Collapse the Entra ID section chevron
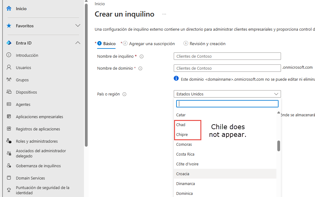Screen dimensions: 315x197 (x=78, y=43)
